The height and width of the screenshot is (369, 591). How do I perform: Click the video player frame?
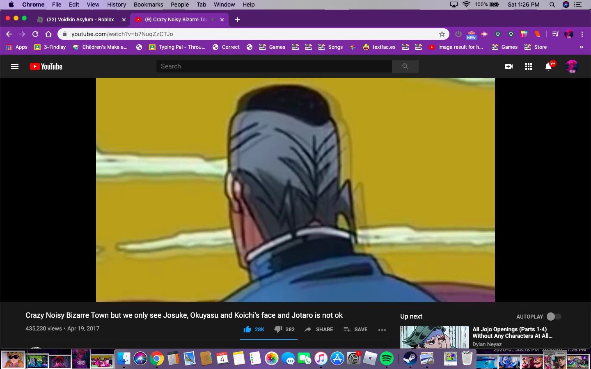click(295, 190)
